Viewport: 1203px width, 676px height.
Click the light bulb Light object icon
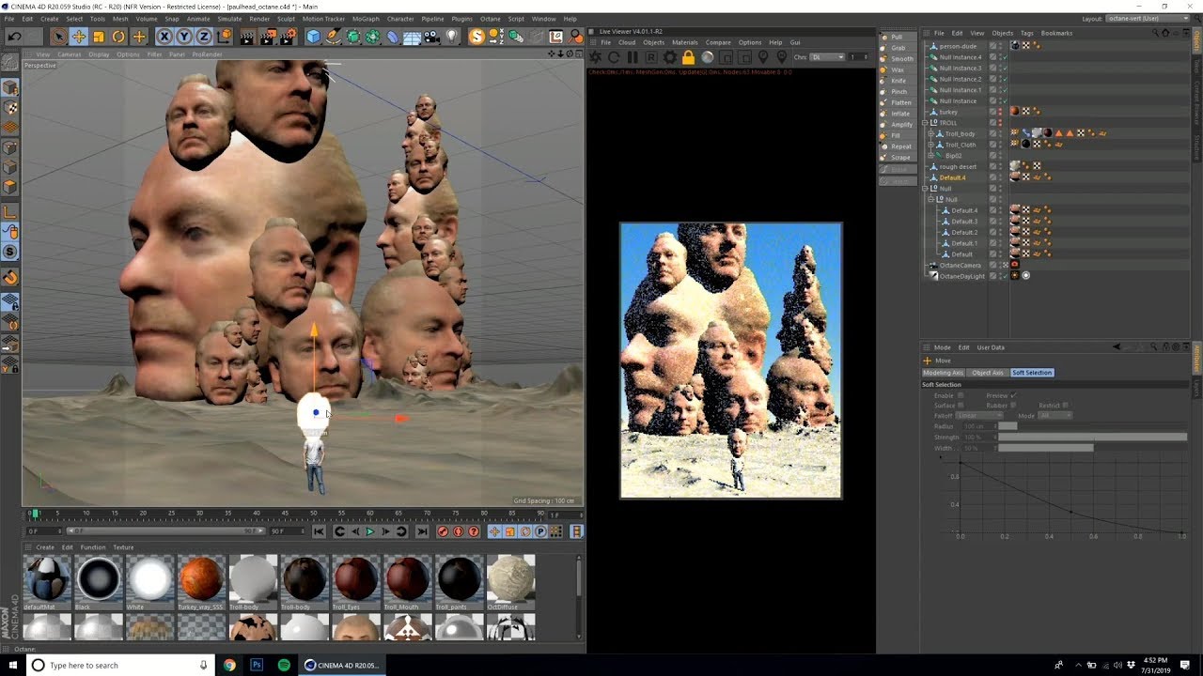point(451,37)
